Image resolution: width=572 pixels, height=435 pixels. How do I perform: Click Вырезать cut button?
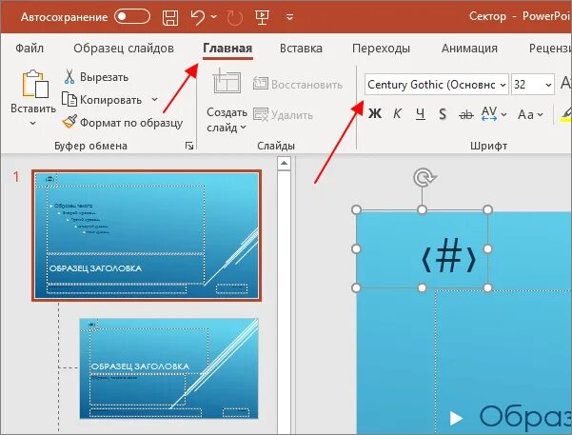pos(96,77)
